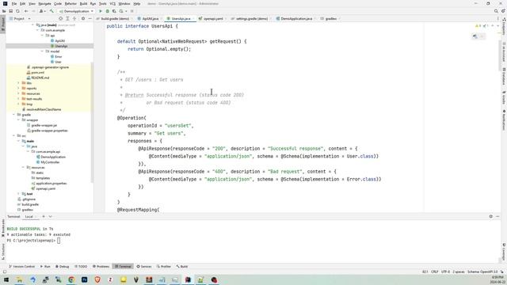Click the green Run button in toolbar

101,11
